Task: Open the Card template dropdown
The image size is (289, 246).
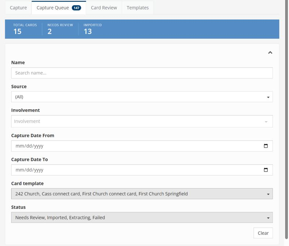Action: click(142, 194)
